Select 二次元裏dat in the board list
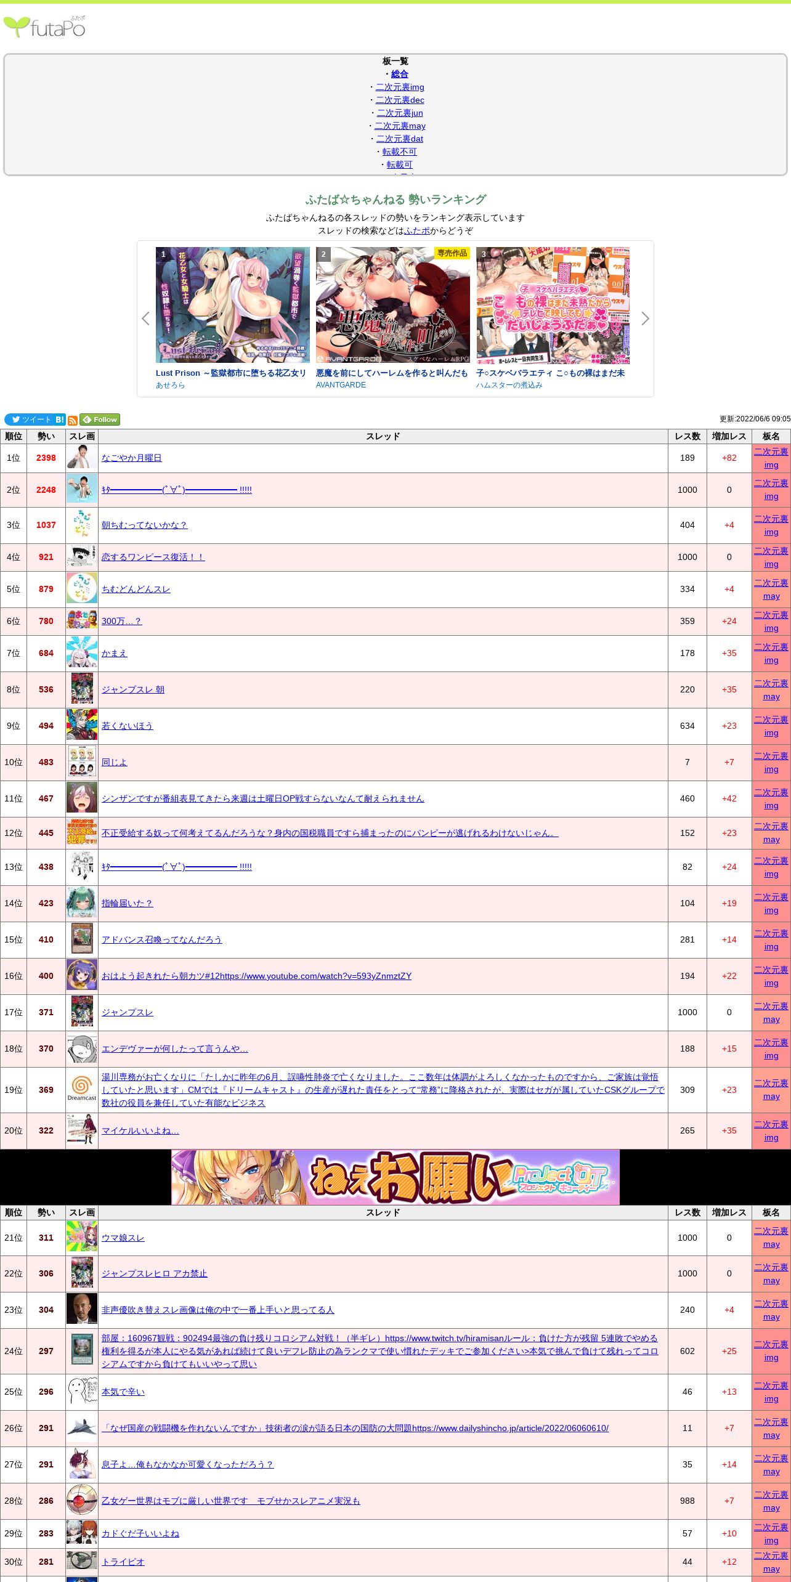 (400, 139)
